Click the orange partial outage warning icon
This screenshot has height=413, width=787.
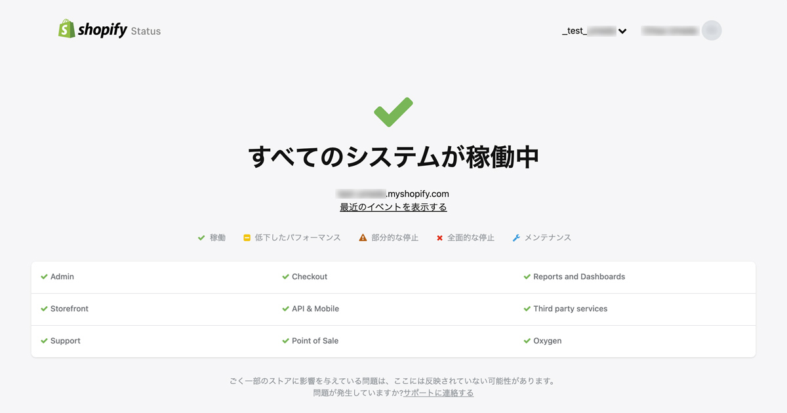pyautogui.click(x=363, y=238)
